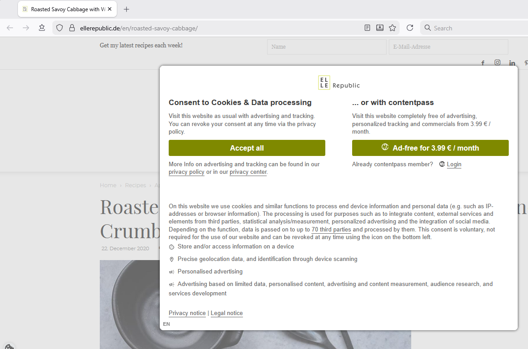Click the site security padlock icon
The image size is (528, 349).
[72, 28]
